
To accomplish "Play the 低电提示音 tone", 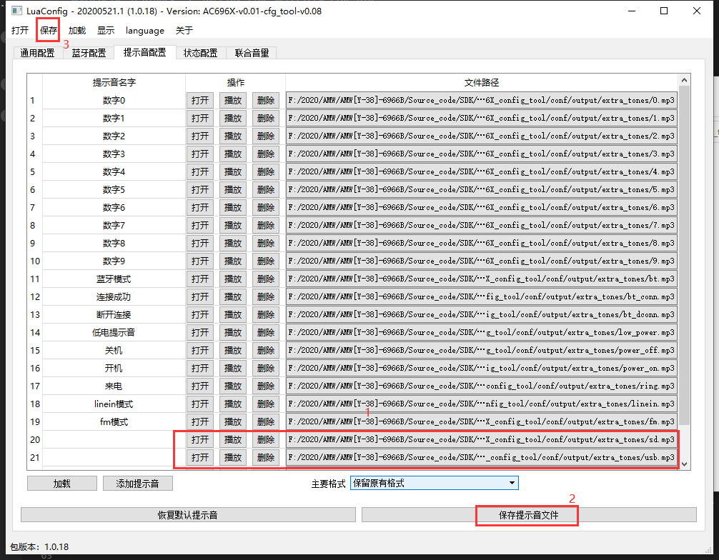I will [x=233, y=333].
